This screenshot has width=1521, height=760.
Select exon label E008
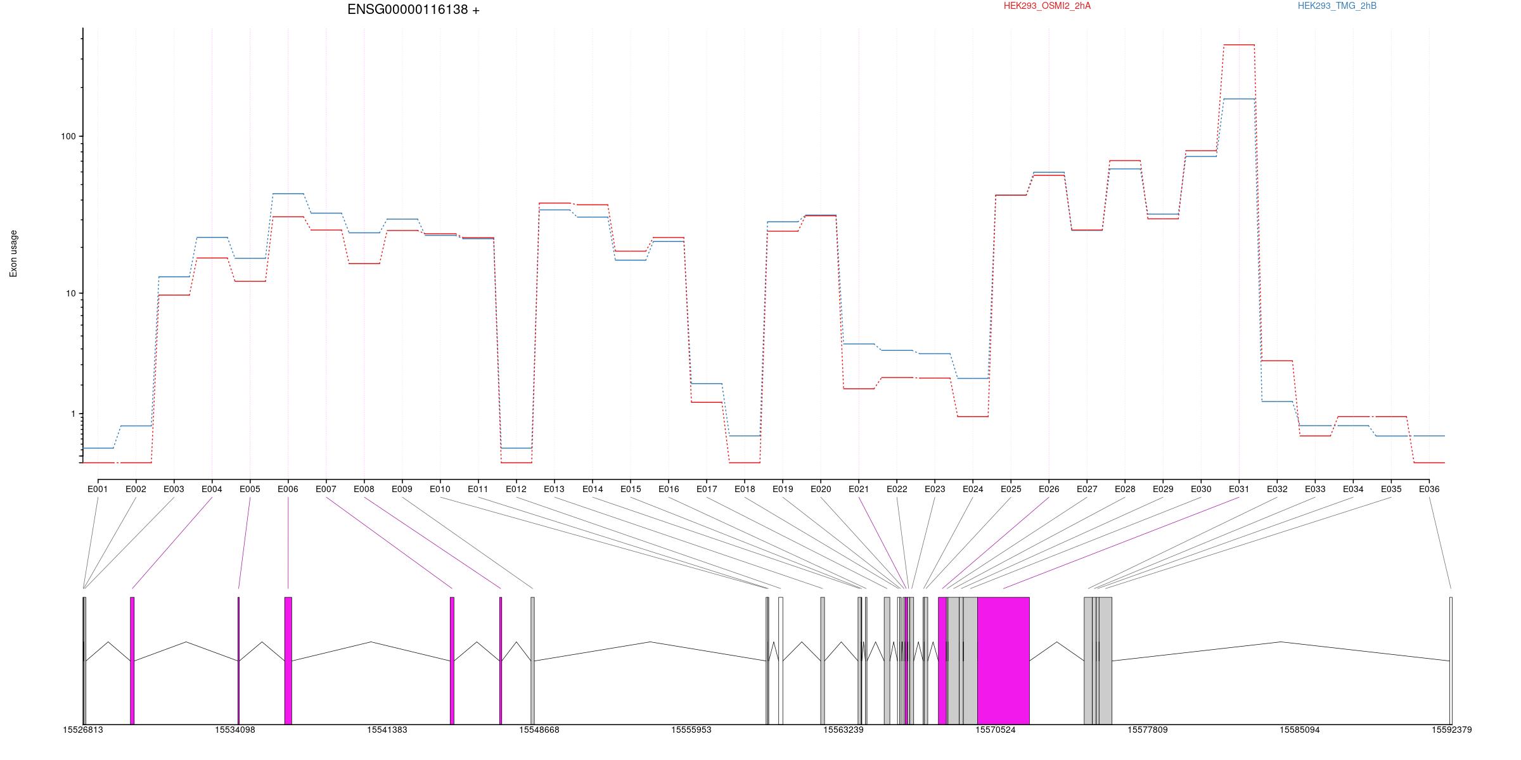coord(364,489)
